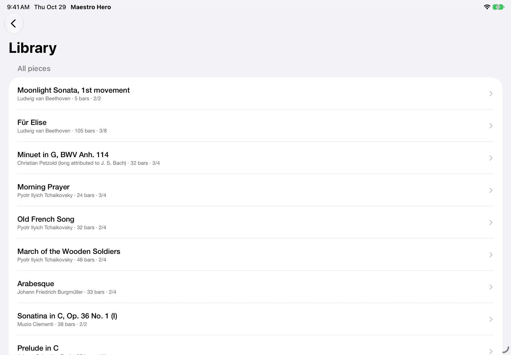Tap the back arrow button
The width and height of the screenshot is (511, 355).
[x=14, y=24]
